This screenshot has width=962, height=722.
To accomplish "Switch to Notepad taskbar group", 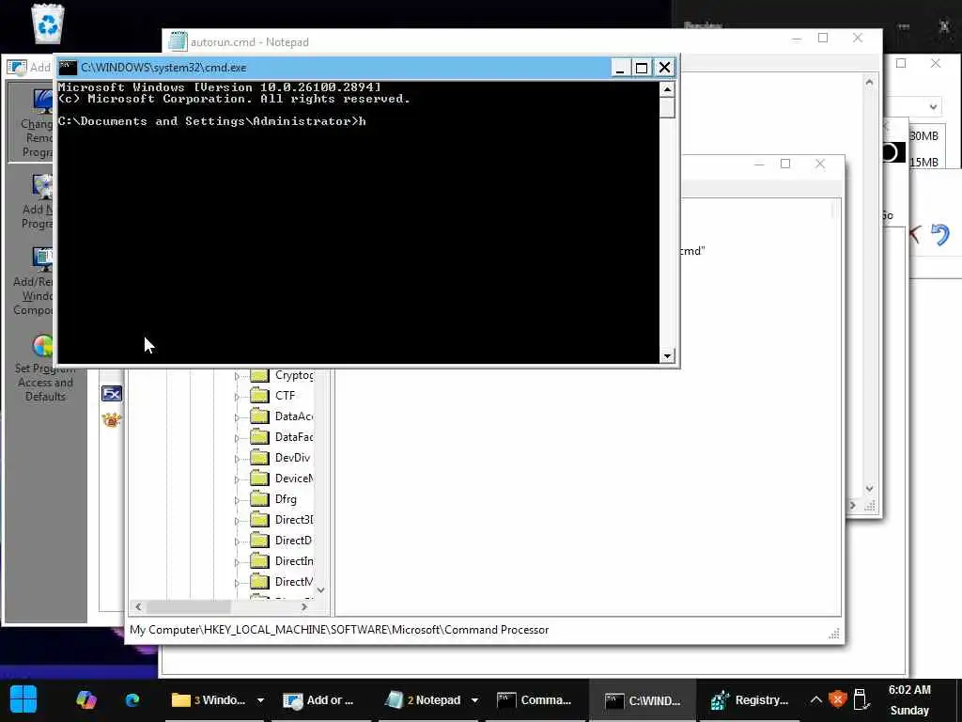I will pyautogui.click(x=424, y=699).
